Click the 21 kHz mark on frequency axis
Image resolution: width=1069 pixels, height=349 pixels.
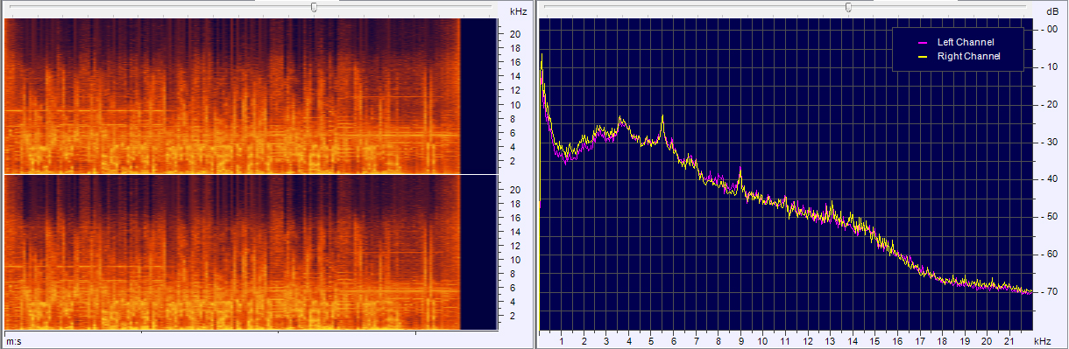(1009, 340)
